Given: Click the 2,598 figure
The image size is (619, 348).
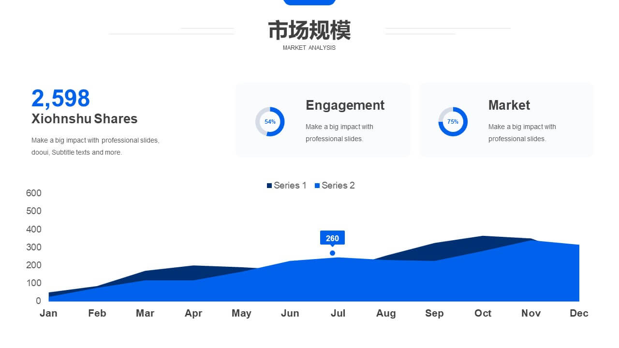Looking at the screenshot, I should [60, 99].
